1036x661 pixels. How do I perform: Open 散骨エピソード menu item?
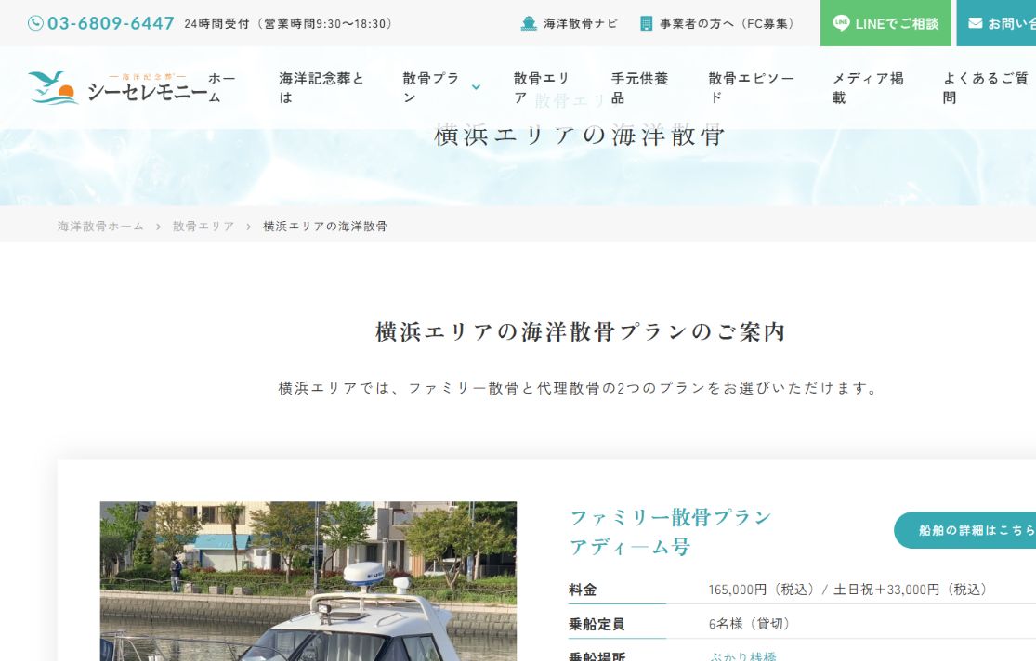tap(752, 88)
